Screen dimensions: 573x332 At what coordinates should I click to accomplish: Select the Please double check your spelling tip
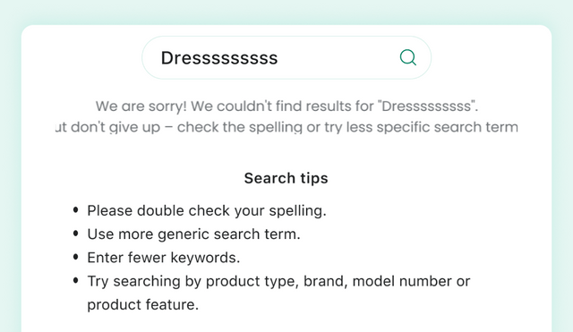click(207, 210)
